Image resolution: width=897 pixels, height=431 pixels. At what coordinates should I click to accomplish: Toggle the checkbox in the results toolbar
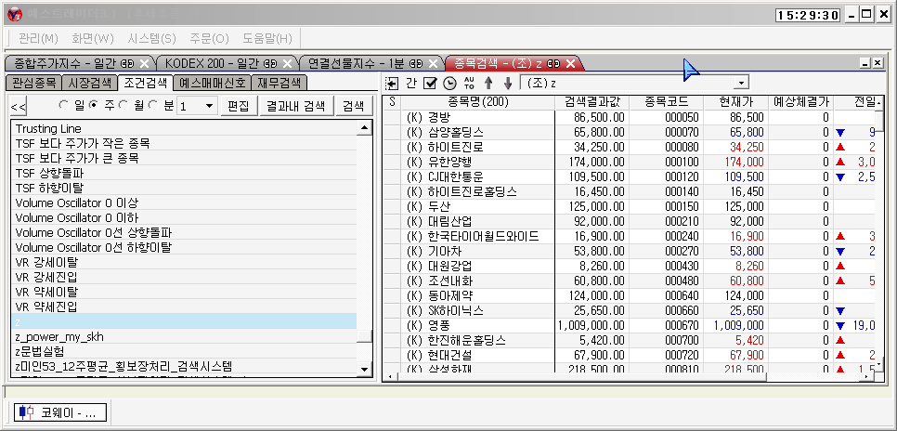[429, 84]
